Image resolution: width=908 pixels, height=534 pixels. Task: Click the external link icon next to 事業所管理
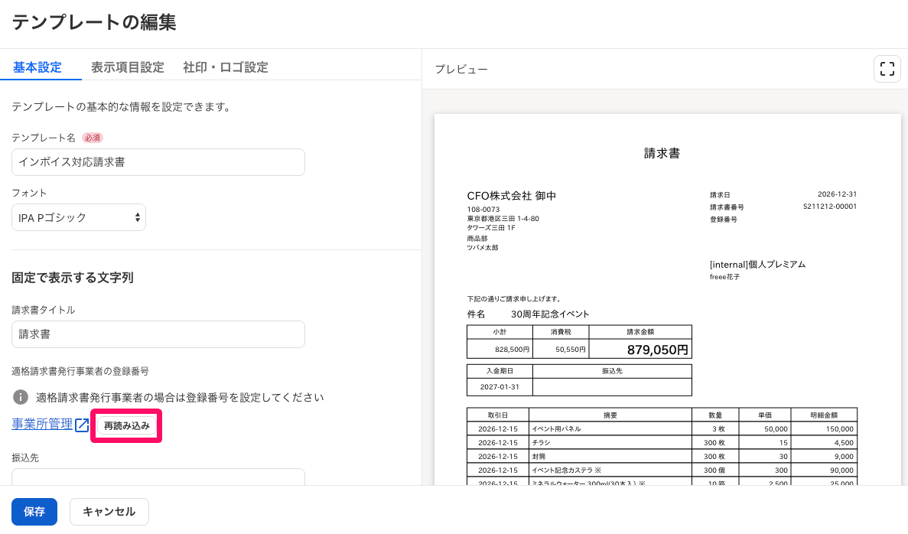pos(82,425)
